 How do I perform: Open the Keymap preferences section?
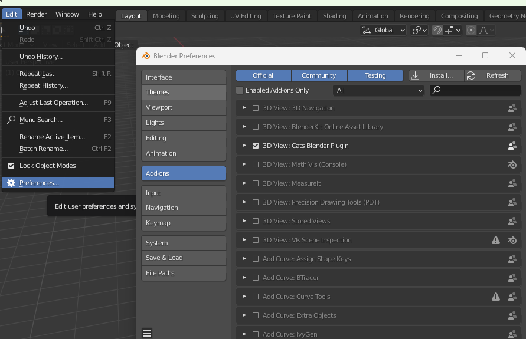point(184,223)
